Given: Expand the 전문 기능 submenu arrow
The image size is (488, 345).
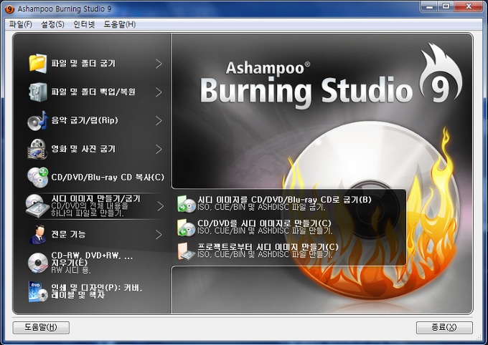Looking at the screenshot, I should pos(159,235).
